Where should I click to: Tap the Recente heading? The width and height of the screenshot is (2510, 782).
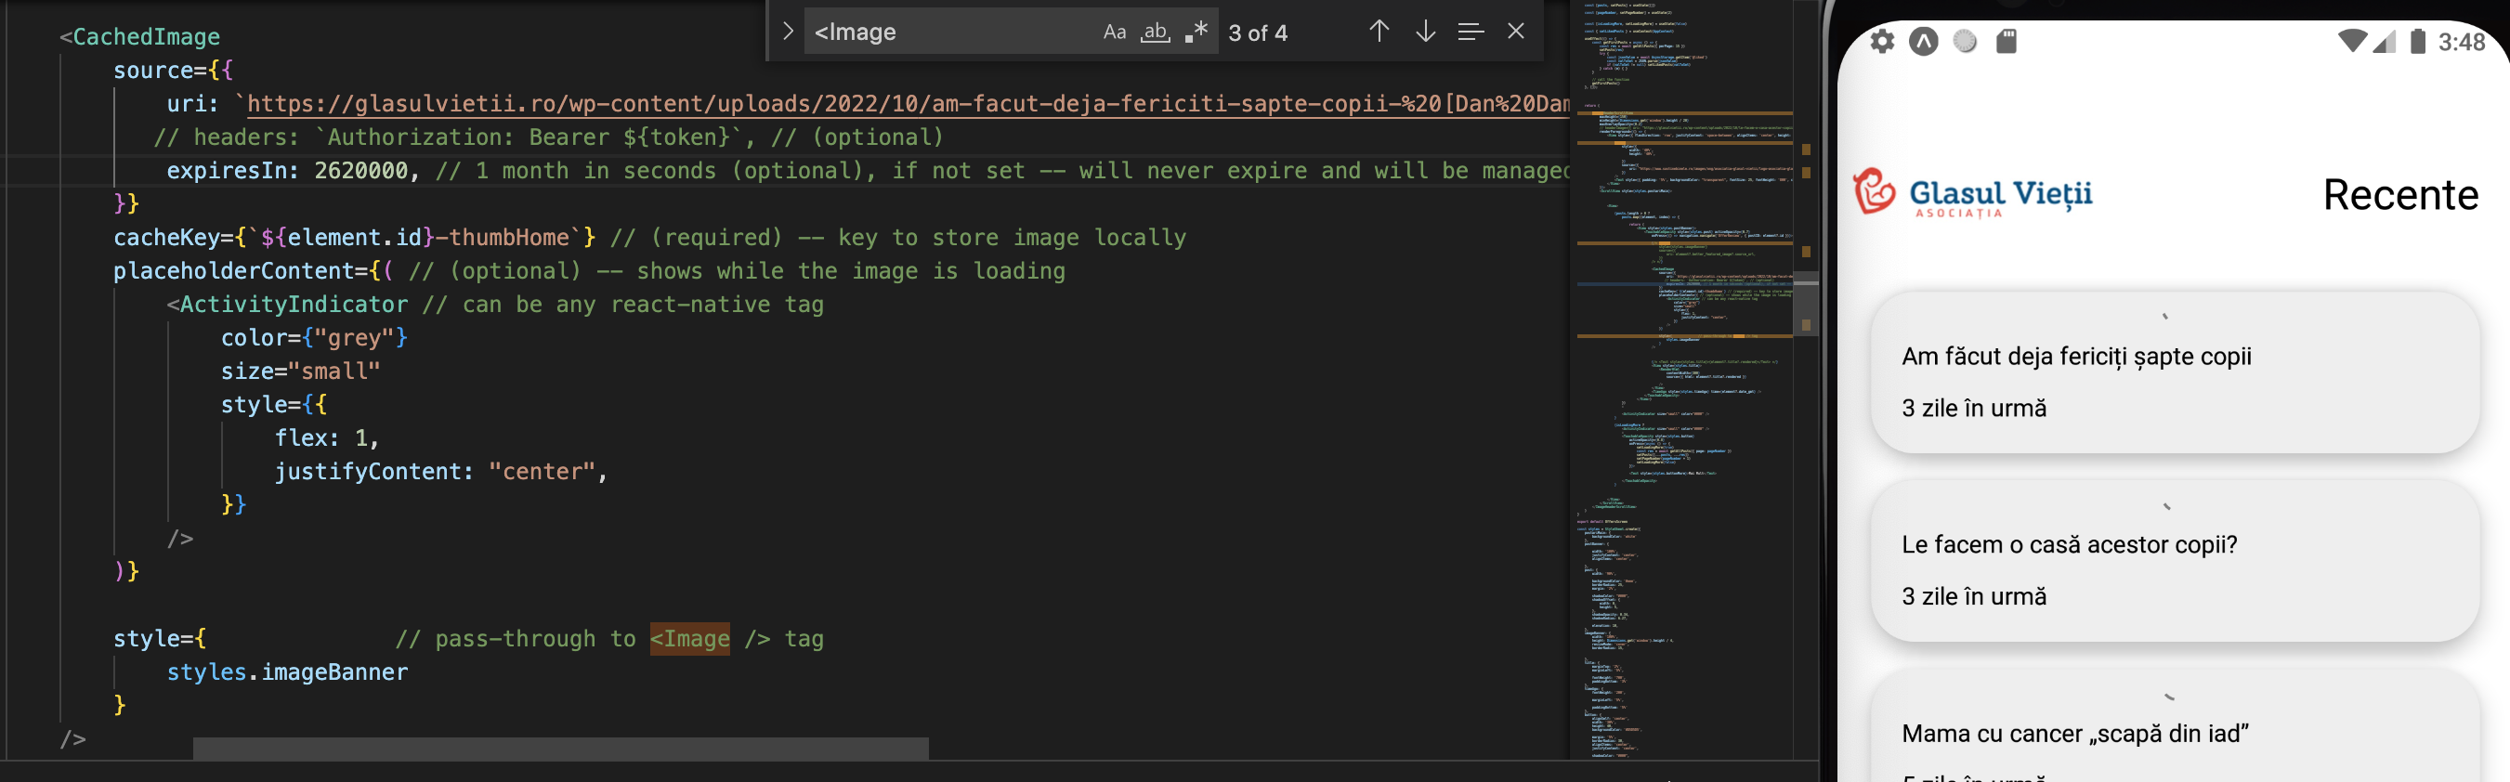click(2399, 195)
